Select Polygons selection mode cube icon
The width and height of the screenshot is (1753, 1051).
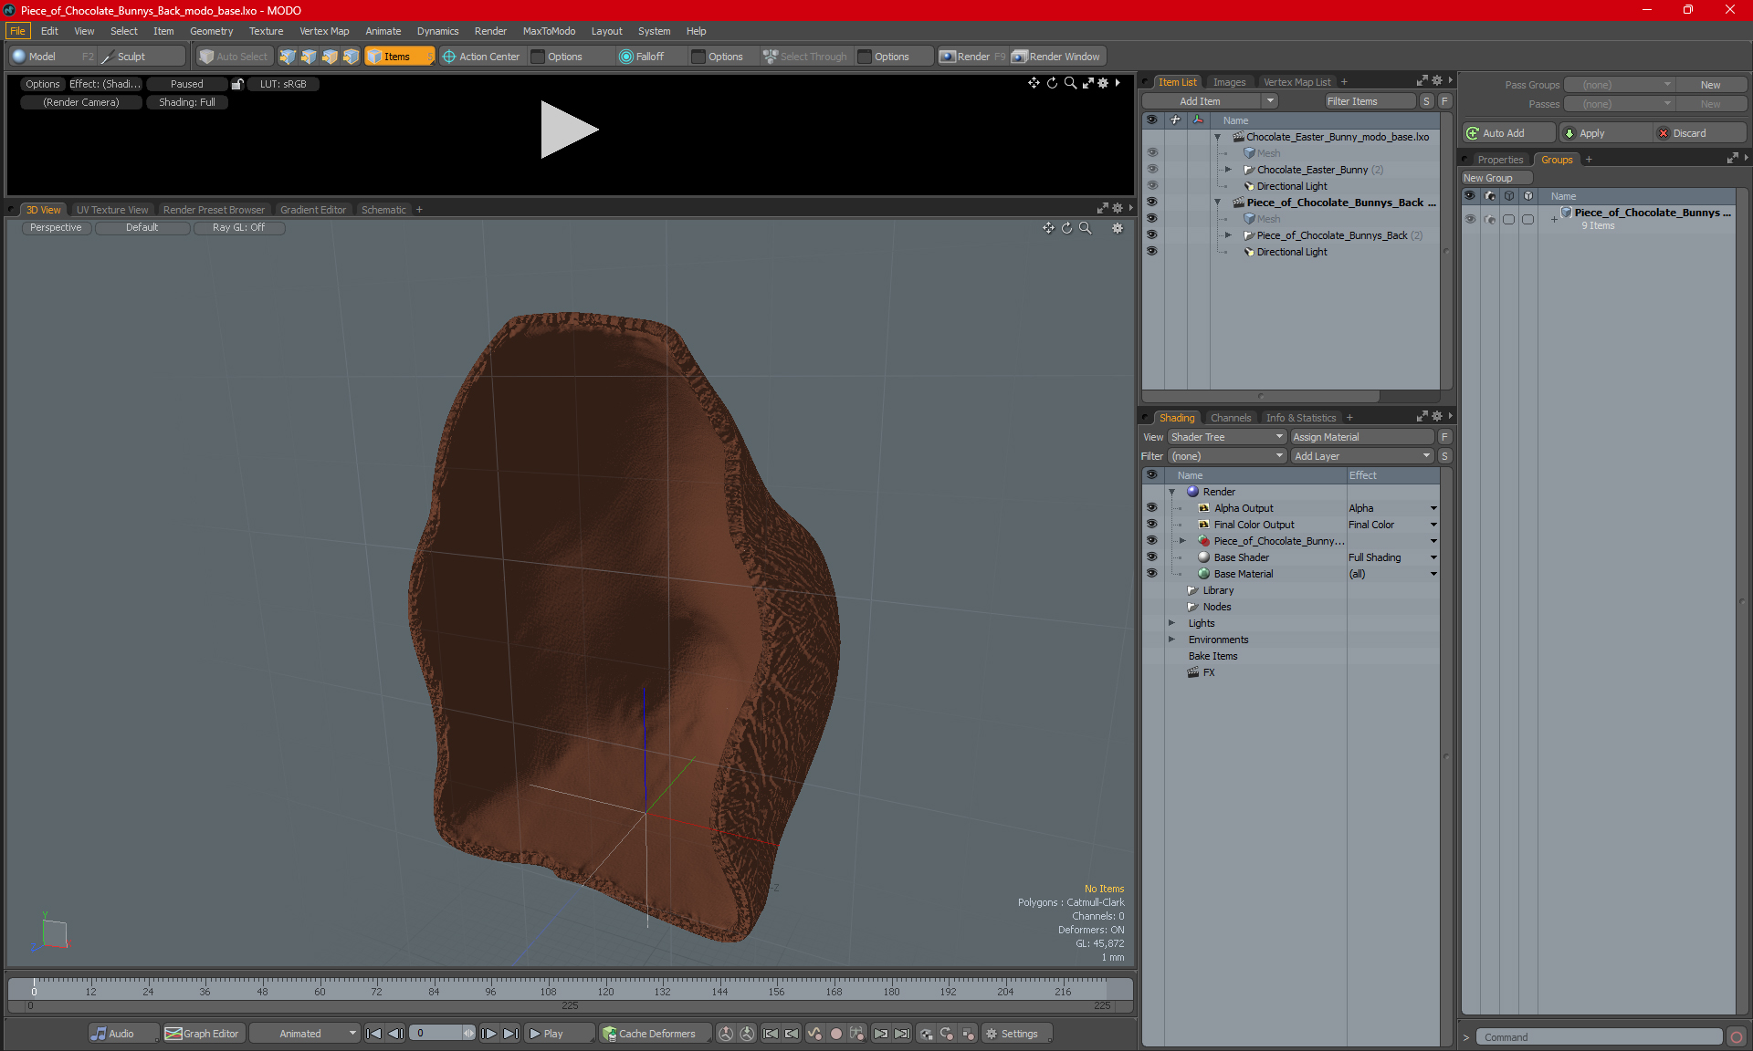[330, 57]
